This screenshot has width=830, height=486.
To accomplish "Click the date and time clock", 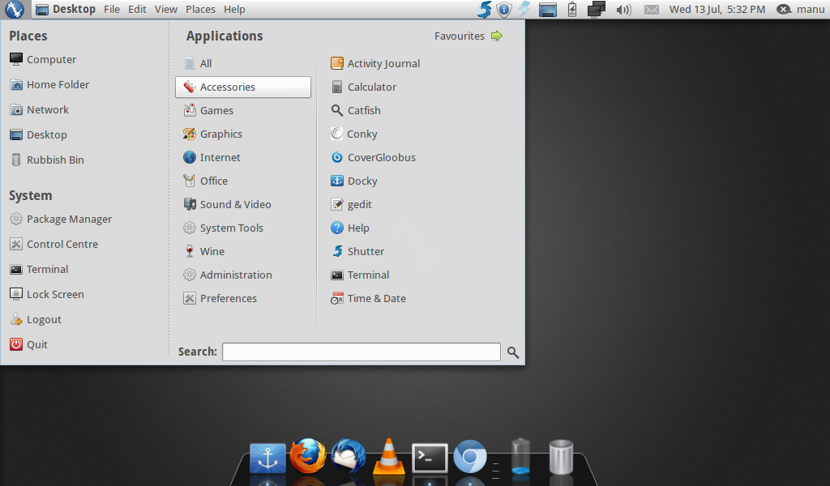I will 717,10.
